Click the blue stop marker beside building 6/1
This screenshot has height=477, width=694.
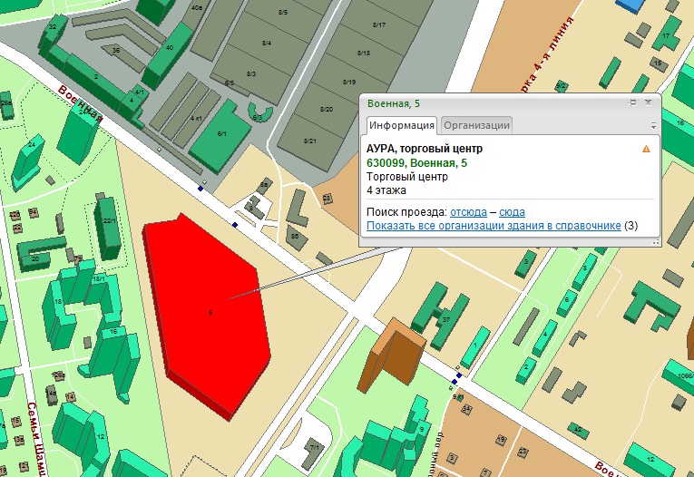(201, 189)
